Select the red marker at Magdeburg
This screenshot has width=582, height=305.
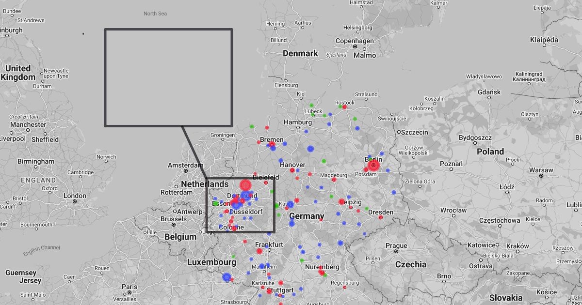click(x=334, y=180)
